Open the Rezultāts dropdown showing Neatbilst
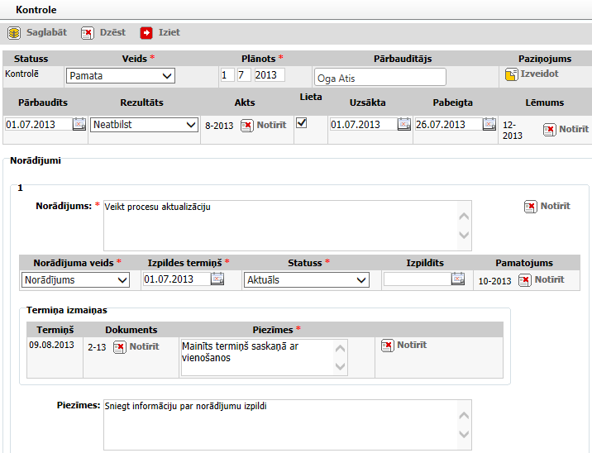This screenshot has height=453, width=592. click(x=143, y=125)
